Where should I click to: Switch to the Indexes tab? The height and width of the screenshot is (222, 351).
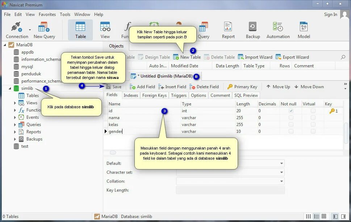coord(131,95)
